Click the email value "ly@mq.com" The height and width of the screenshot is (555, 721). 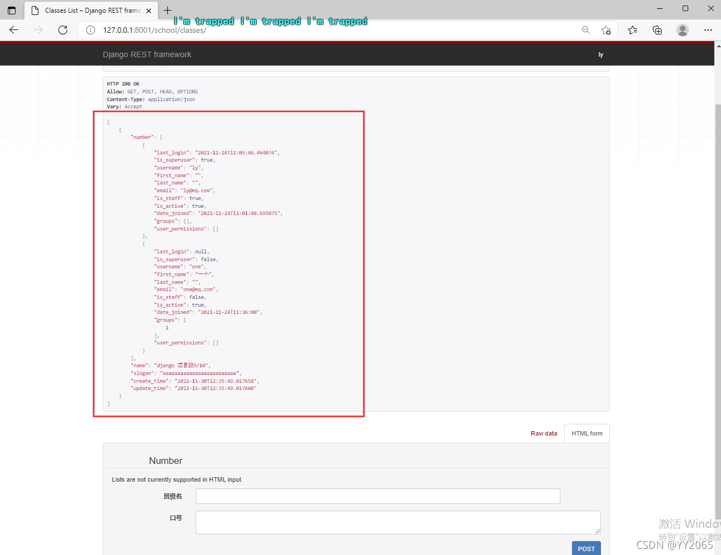pos(197,191)
